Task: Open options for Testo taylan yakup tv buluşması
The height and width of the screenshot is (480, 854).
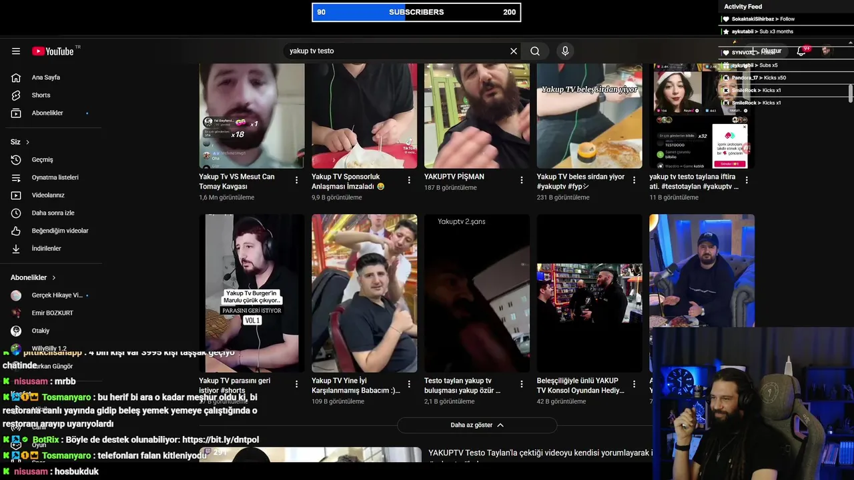Action: click(x=522, y=384)
